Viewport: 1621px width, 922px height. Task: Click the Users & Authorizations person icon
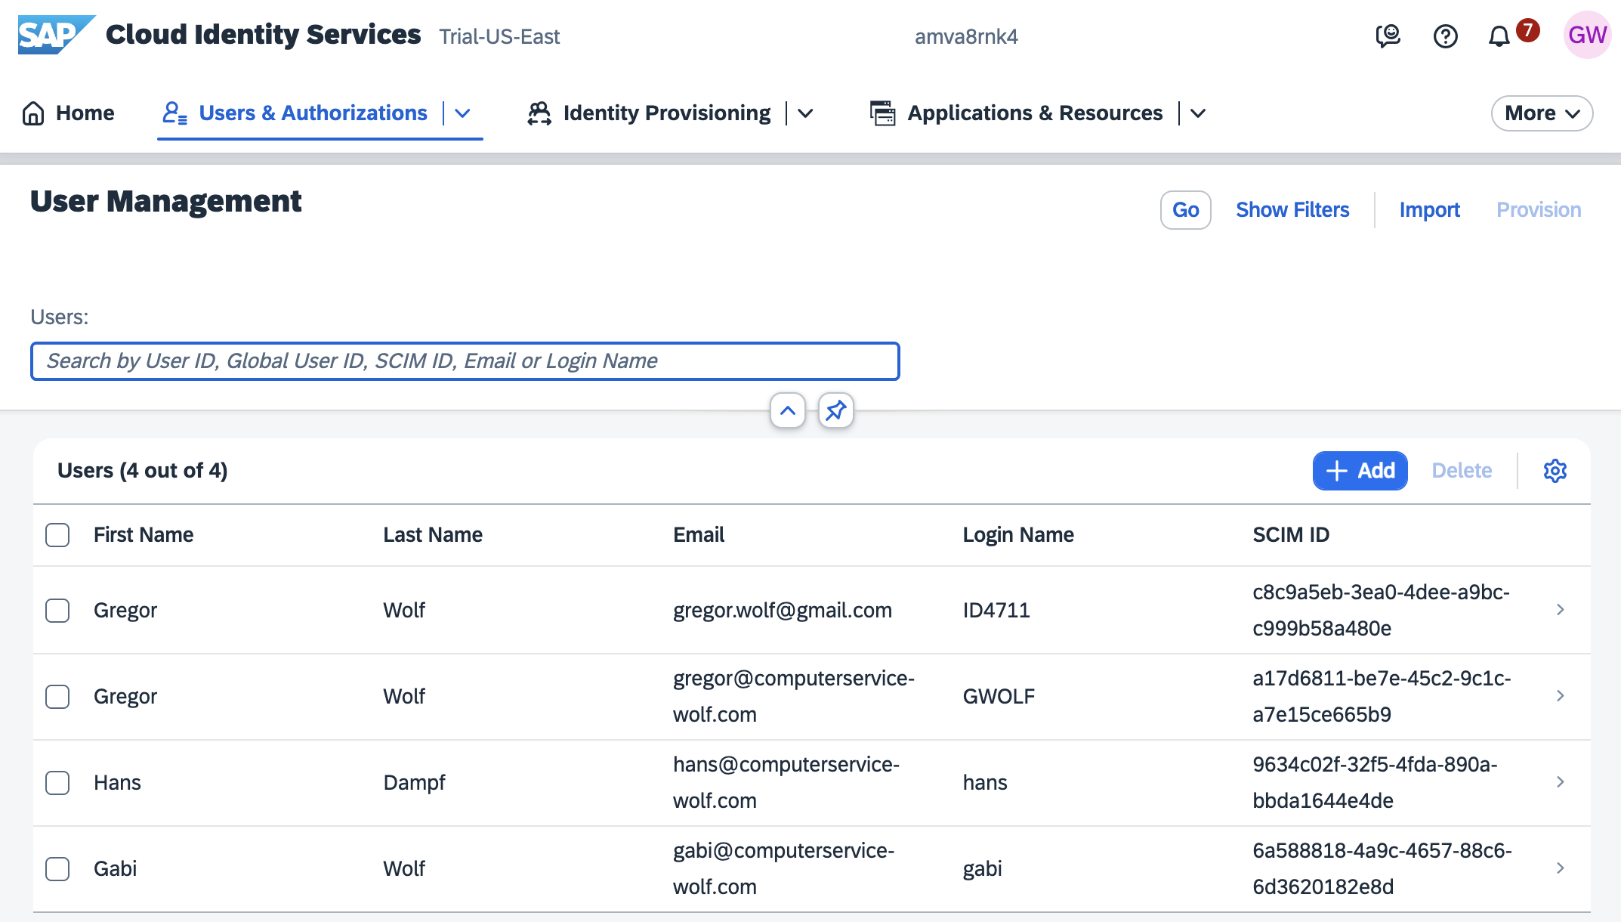point(174,113)
